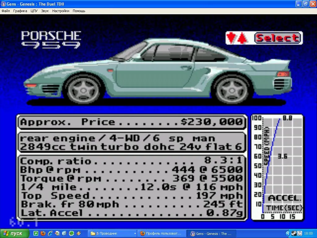Screen dimensions: 317x238
Task: Restore down the Gens window
Action: pos(306,4)
